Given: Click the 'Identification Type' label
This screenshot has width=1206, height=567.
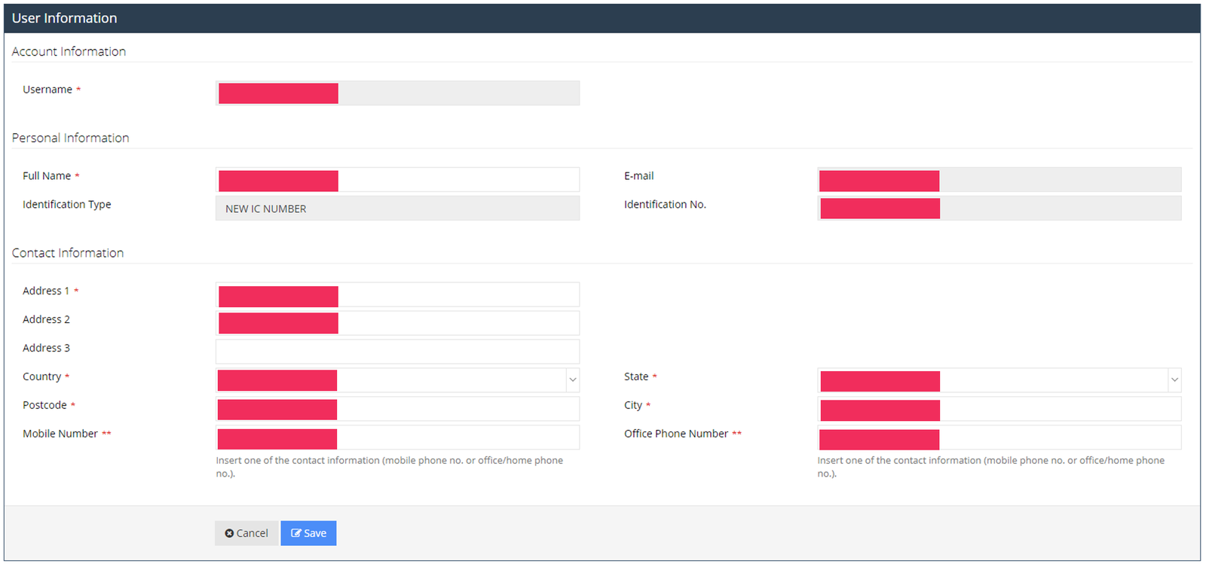Looking at the screenshot, I should coord(66,204).
